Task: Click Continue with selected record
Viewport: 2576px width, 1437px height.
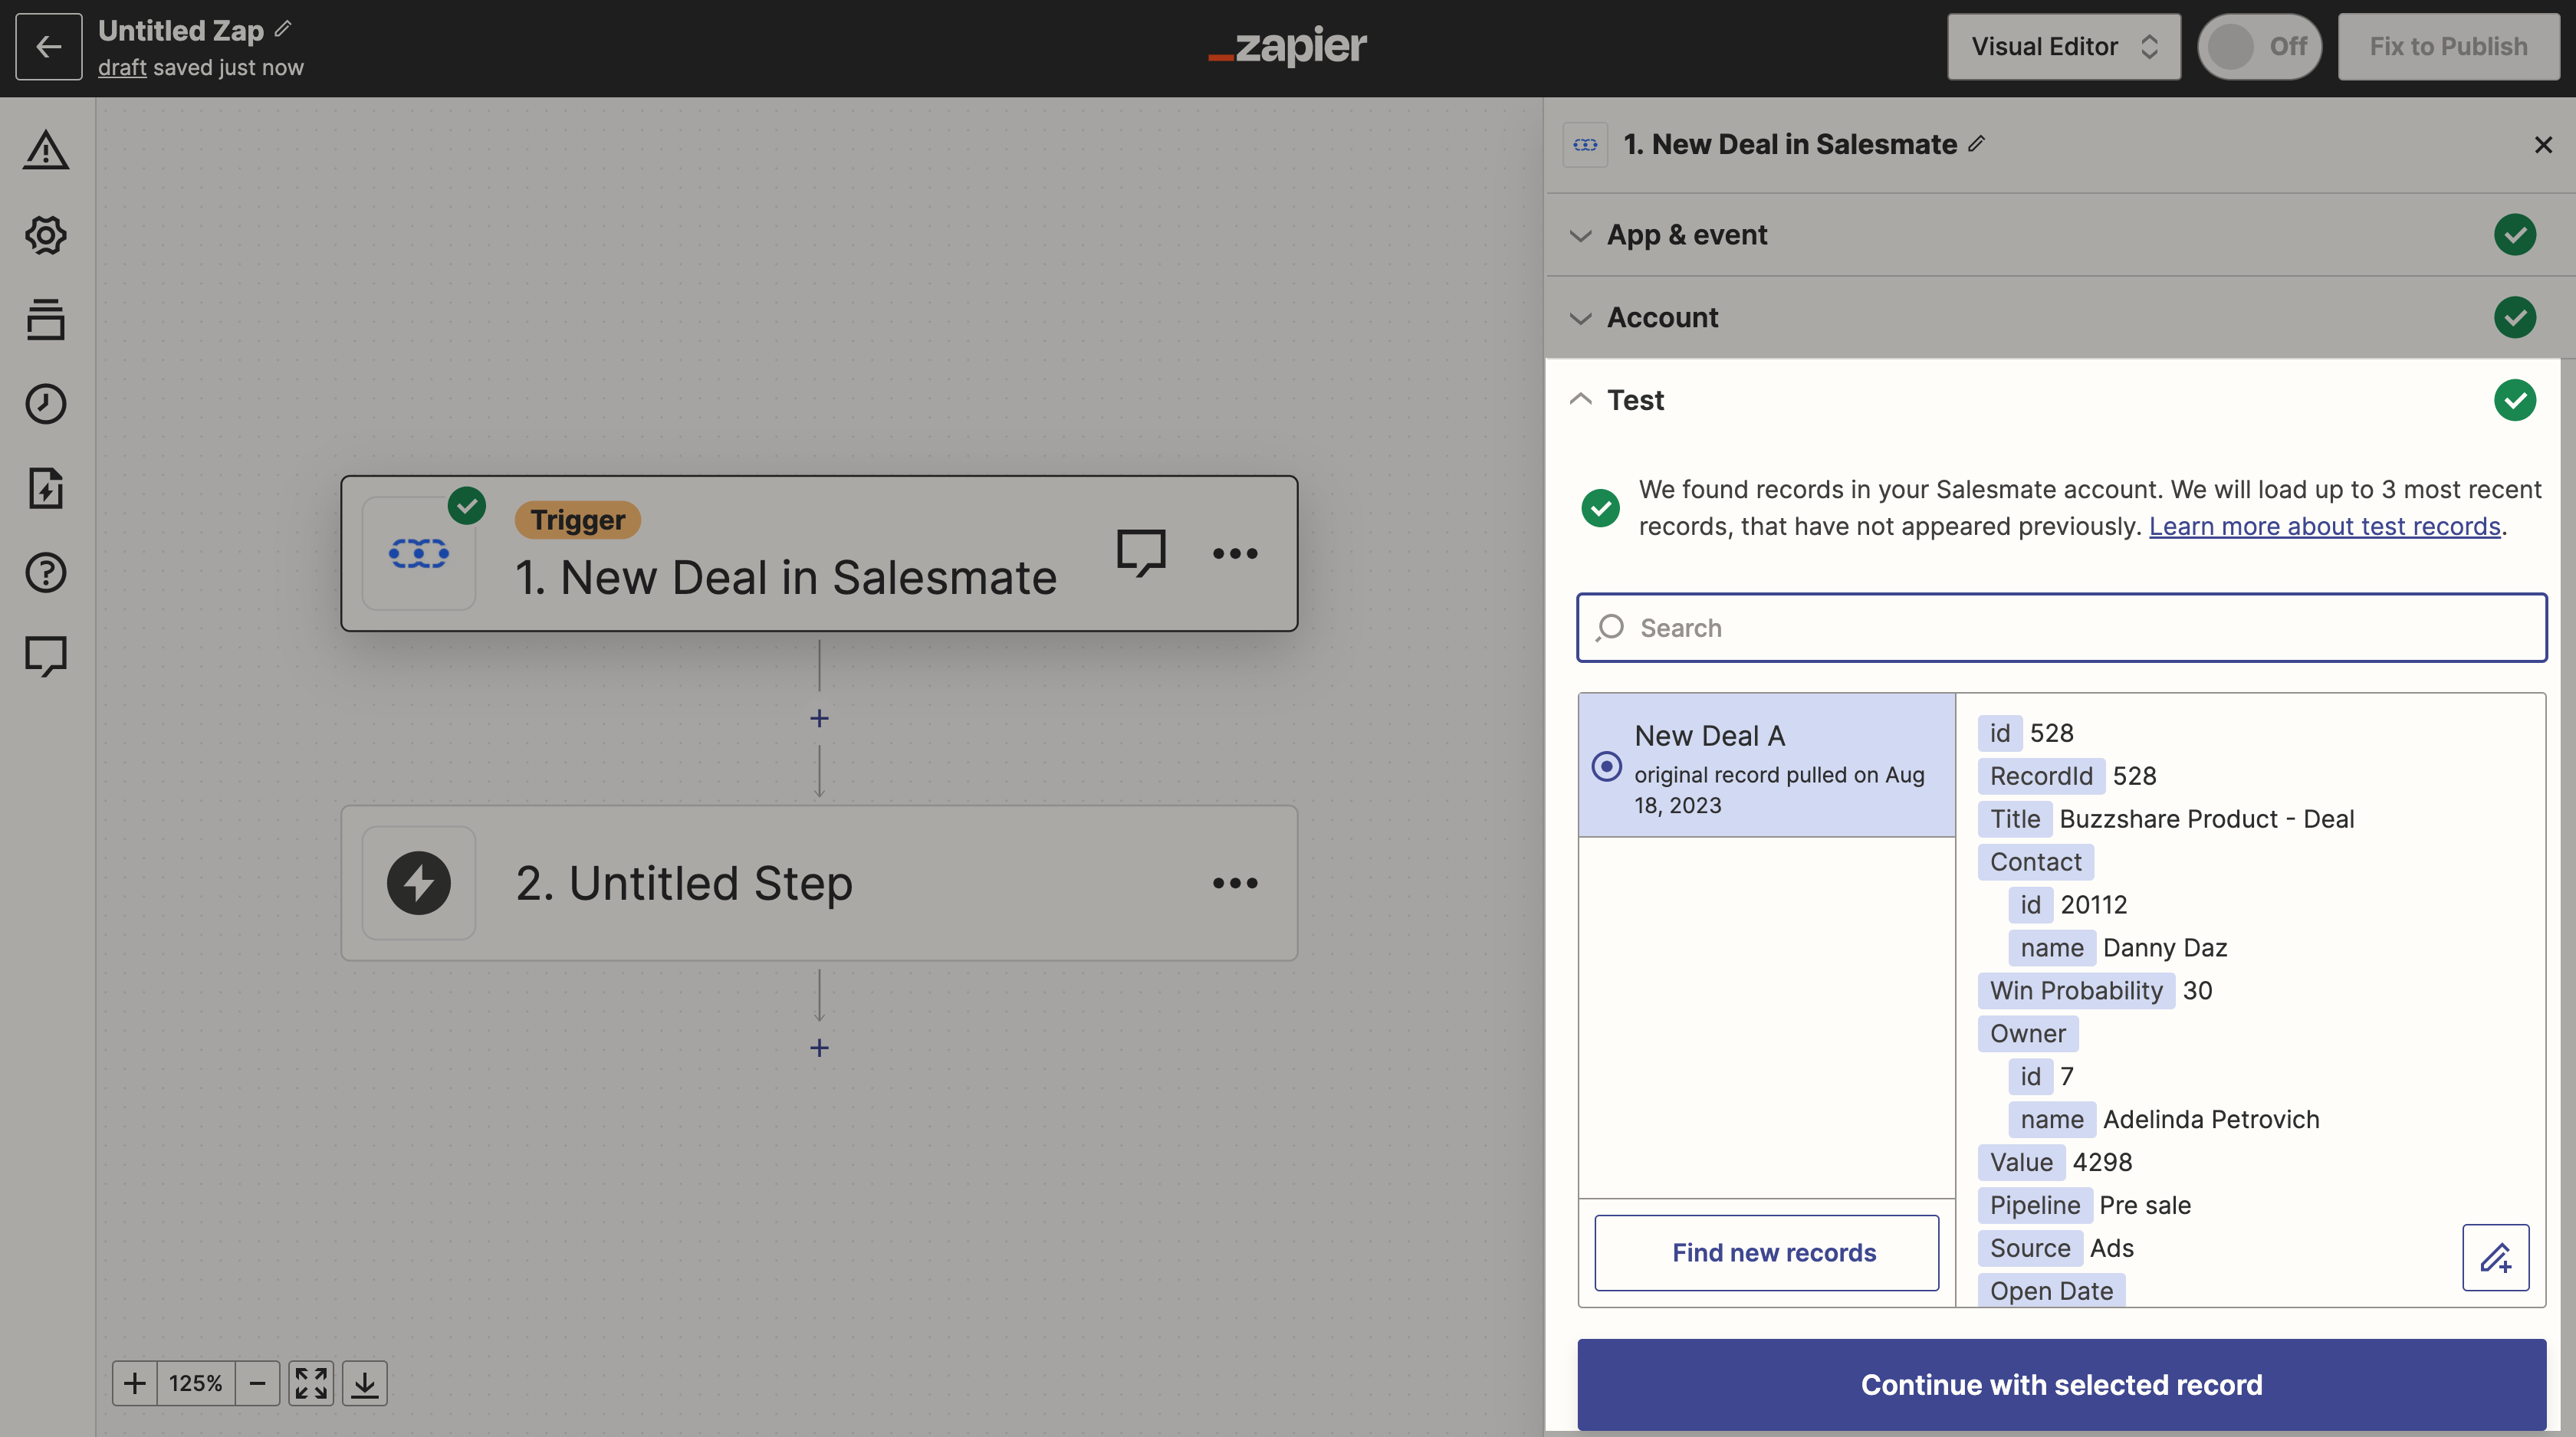Action: 2061,1384
